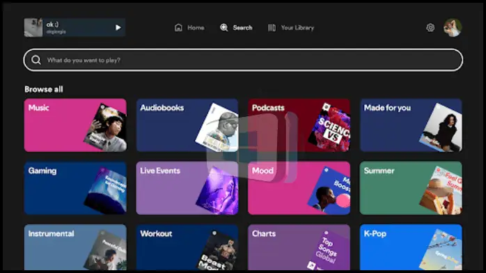The image size is (486, 273).
Task: Select the Summer category card
Action: [x=411, y=188]
